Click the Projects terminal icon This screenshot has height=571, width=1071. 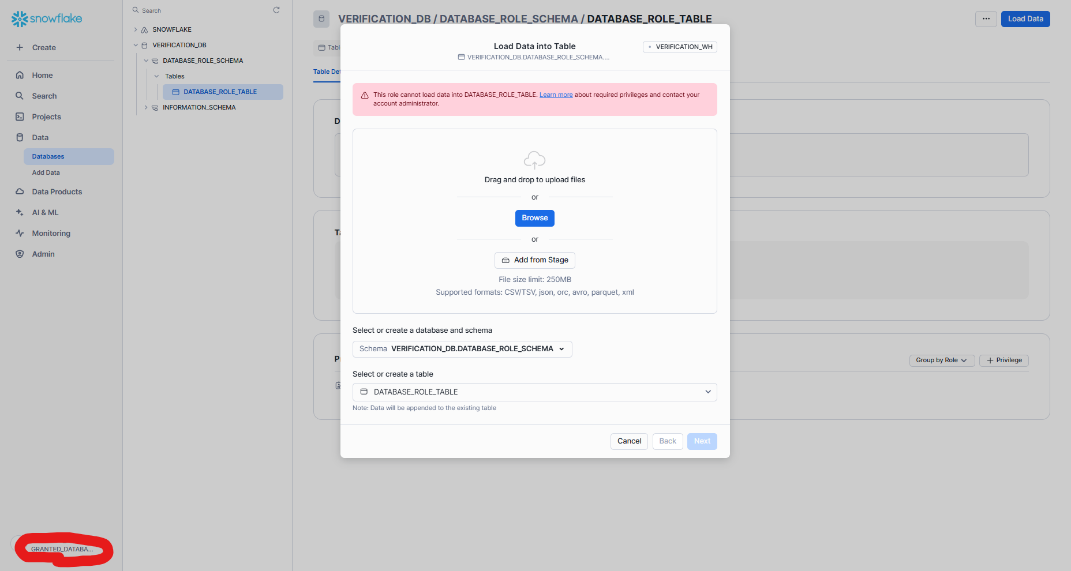20,117
